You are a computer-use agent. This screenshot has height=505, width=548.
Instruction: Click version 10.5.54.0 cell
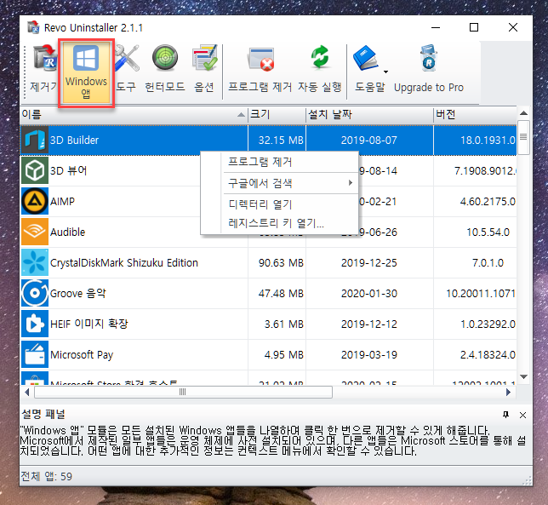488,232
